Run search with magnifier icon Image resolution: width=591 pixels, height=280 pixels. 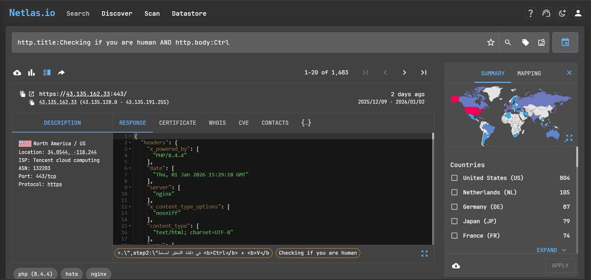(508, 43)
